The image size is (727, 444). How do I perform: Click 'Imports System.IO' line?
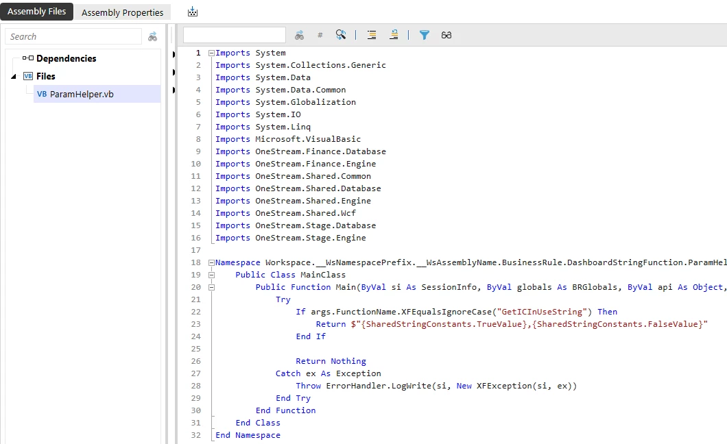[x=258, y=114]
